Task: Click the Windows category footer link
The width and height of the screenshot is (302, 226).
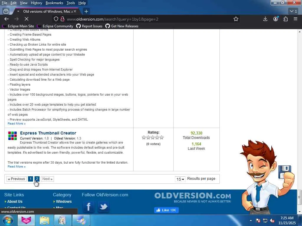Action: [64, 201]
